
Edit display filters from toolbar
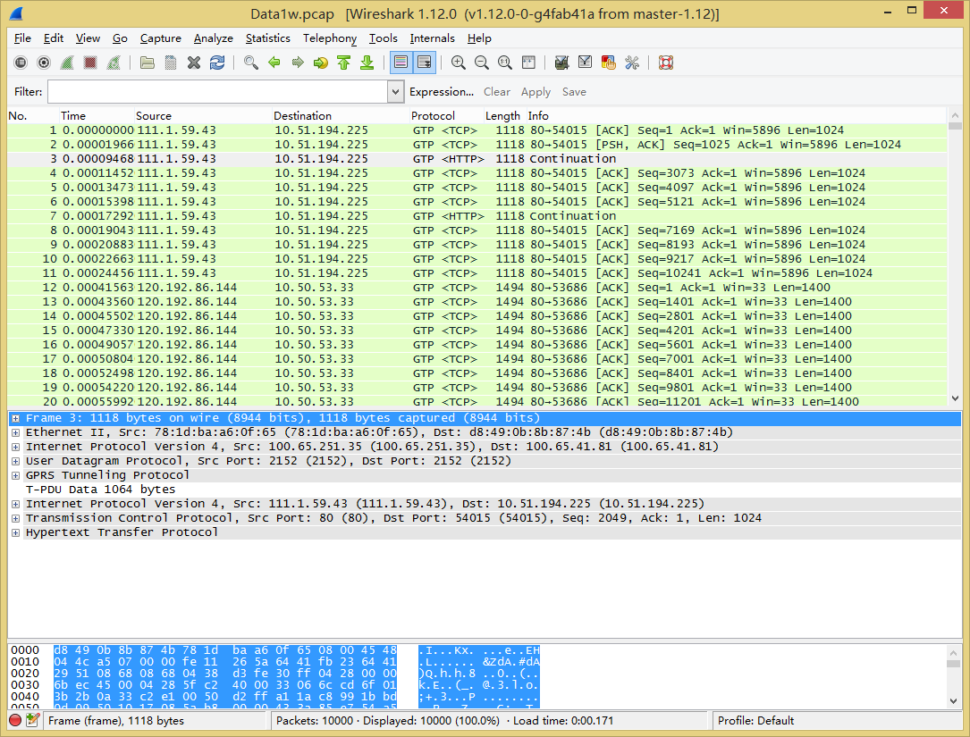[585, 63]
